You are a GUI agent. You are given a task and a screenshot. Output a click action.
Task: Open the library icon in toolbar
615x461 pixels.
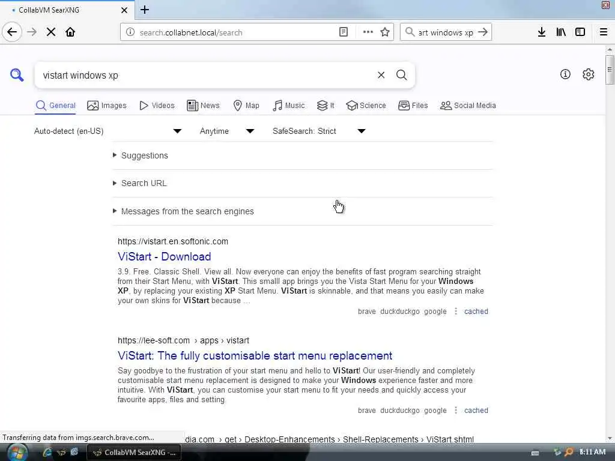click(x=561, y=32)
